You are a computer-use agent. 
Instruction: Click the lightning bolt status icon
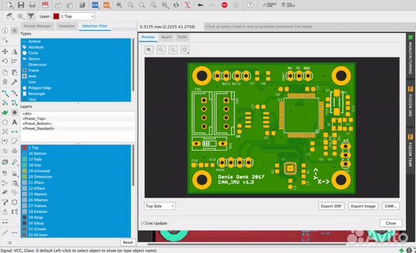coord(402,250)
